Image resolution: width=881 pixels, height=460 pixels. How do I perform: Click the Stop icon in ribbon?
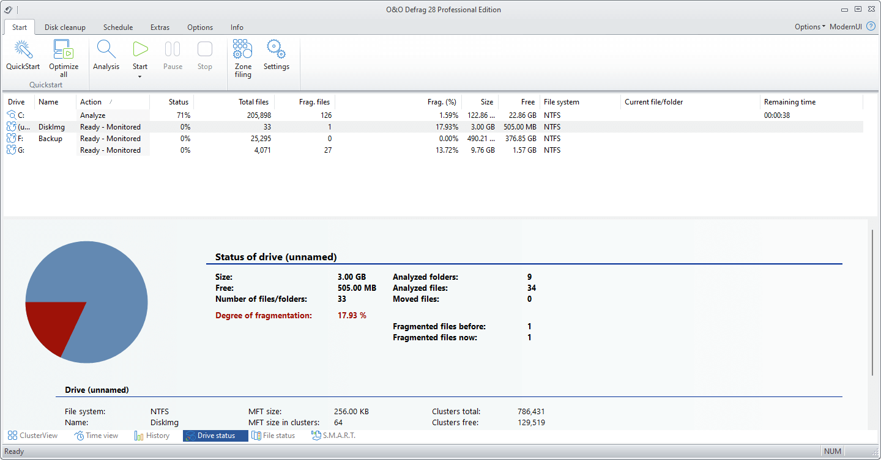(x=205, y=49)
